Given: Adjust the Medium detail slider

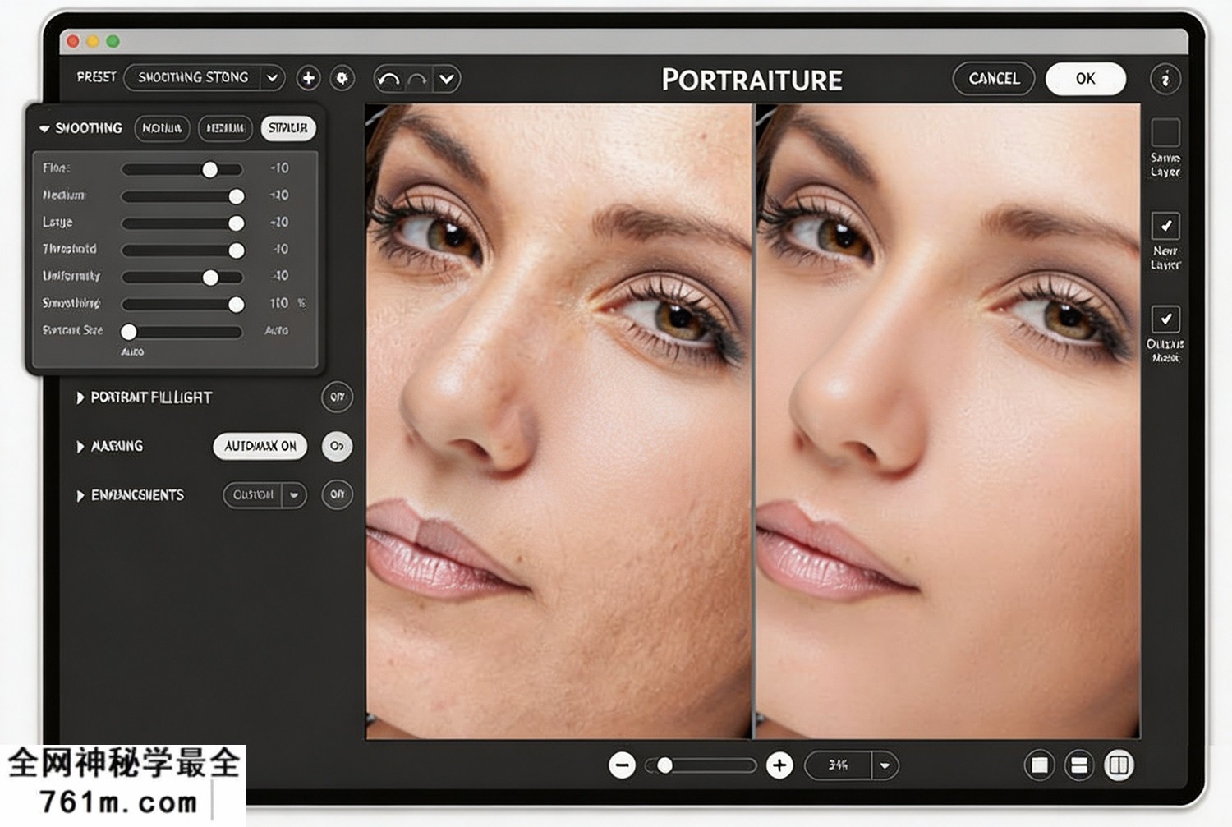Looking at the screenshot, I should click(182, 196).
